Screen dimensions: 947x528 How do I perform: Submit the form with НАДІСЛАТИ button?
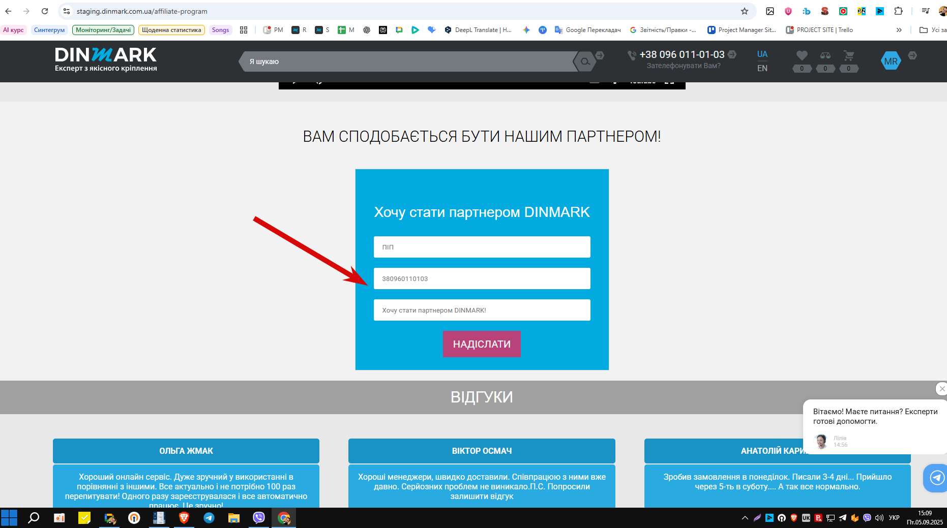click(482, 344)
